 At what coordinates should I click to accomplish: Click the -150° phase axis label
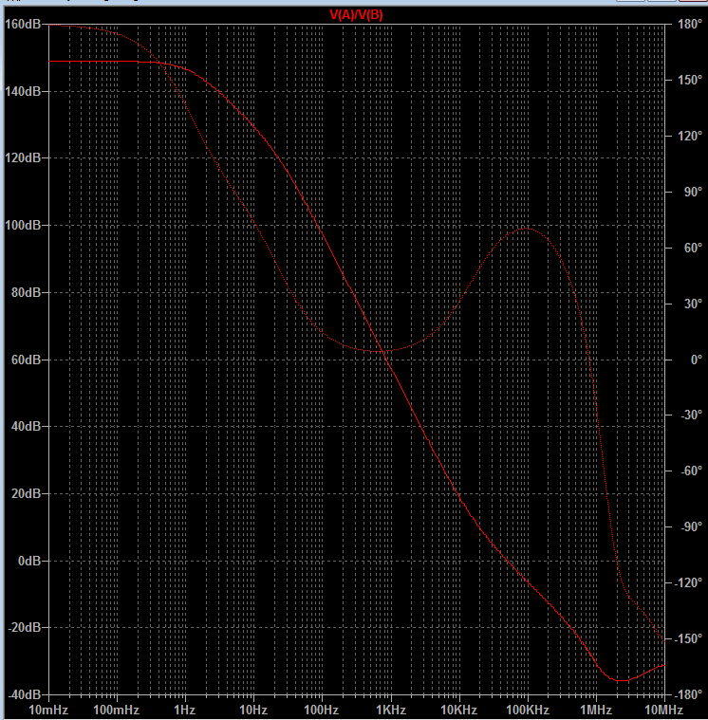(x=688, y=638)
